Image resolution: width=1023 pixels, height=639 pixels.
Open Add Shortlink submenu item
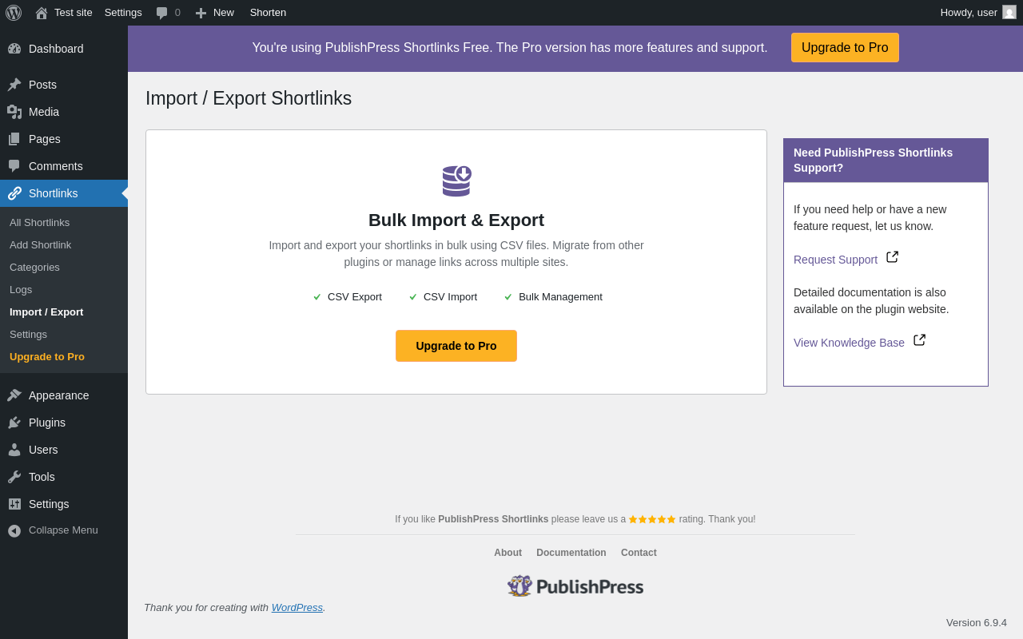click(x=40, y=244)
